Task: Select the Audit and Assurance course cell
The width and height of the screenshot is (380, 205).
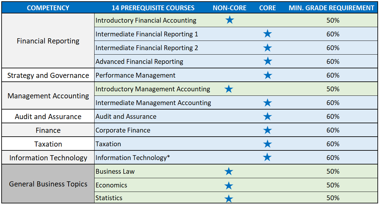Action: point(126,117)
